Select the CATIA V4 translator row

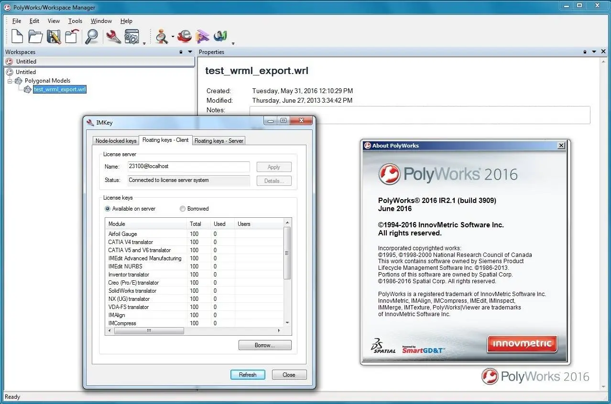tap(195, 242)
